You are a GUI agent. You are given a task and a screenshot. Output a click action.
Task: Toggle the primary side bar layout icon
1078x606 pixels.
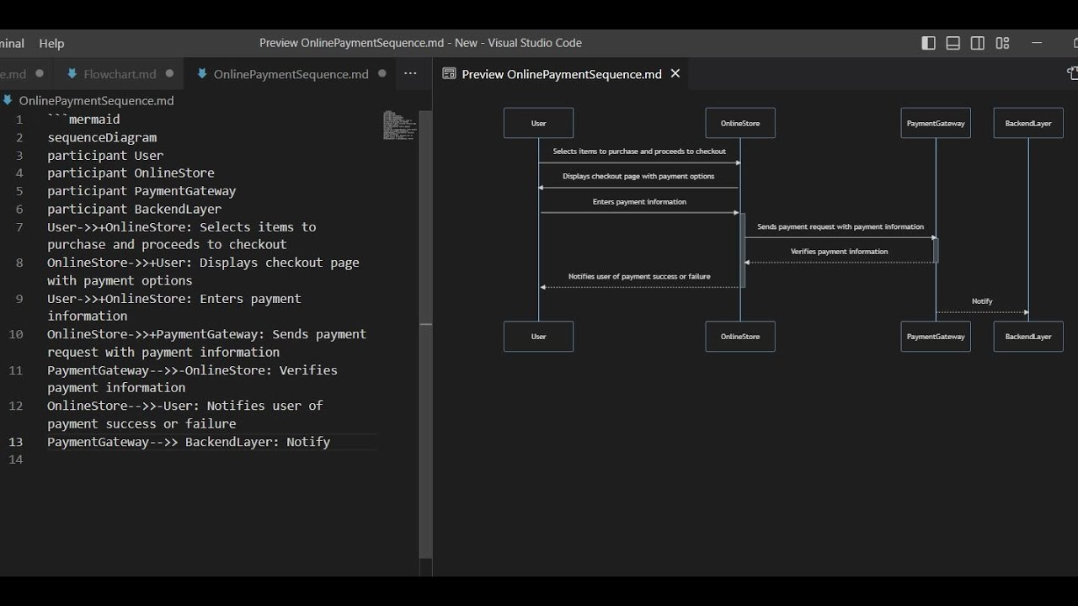(928, 43)
